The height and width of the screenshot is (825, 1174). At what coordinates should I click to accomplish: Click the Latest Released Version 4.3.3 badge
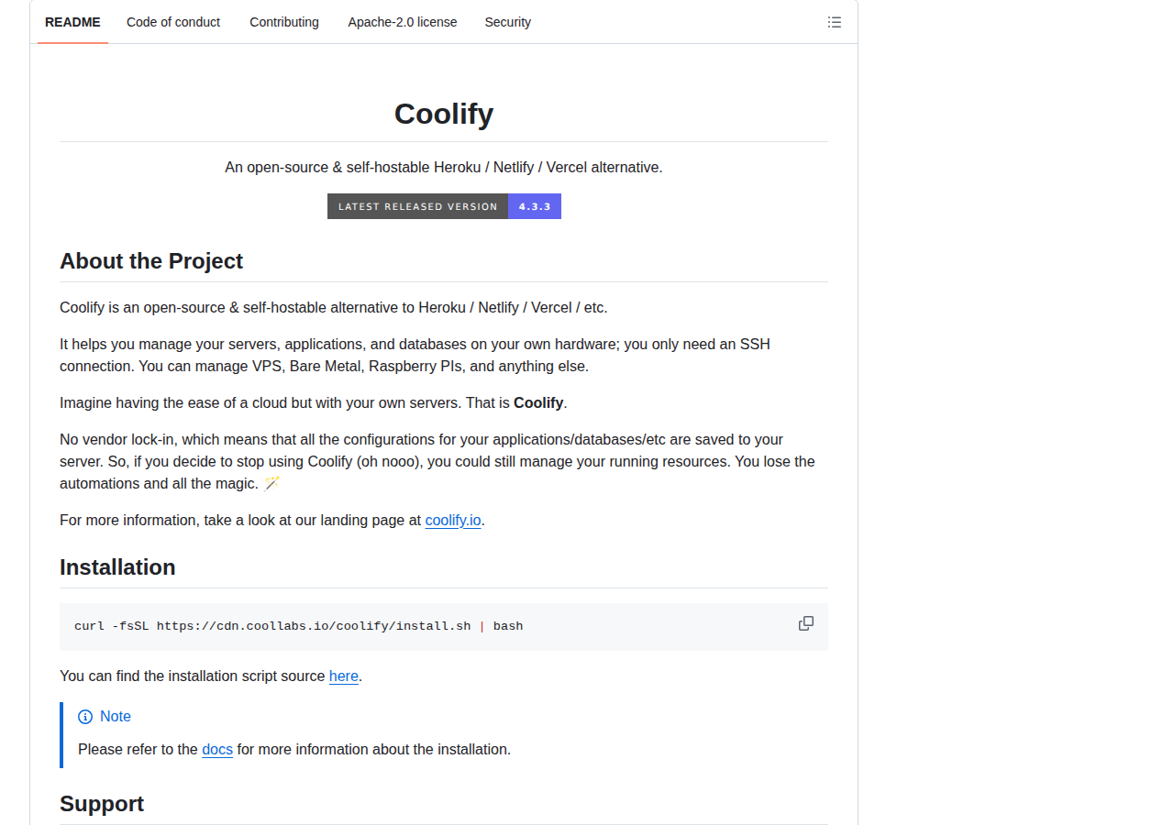pyautogui.click(x=444, y=206)
